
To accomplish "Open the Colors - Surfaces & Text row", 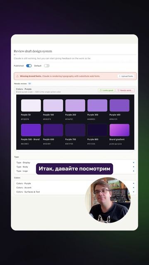I will tap(75, 192).
